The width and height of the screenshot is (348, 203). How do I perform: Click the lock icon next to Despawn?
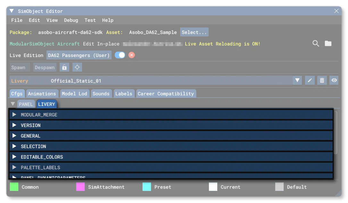click(x=64, y=67)
